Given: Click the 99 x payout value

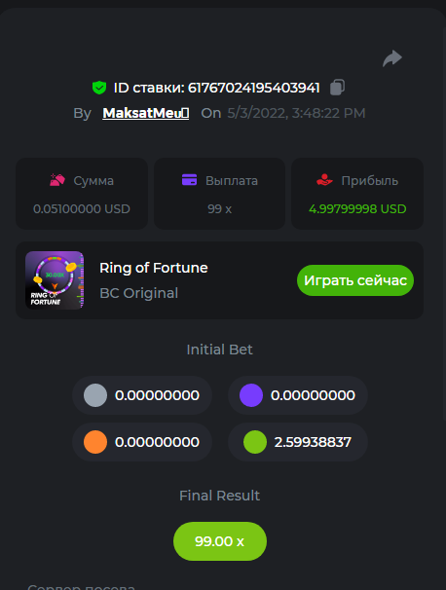Looking at the screenshot, I should pyautogui.click(x=219, y=208).
